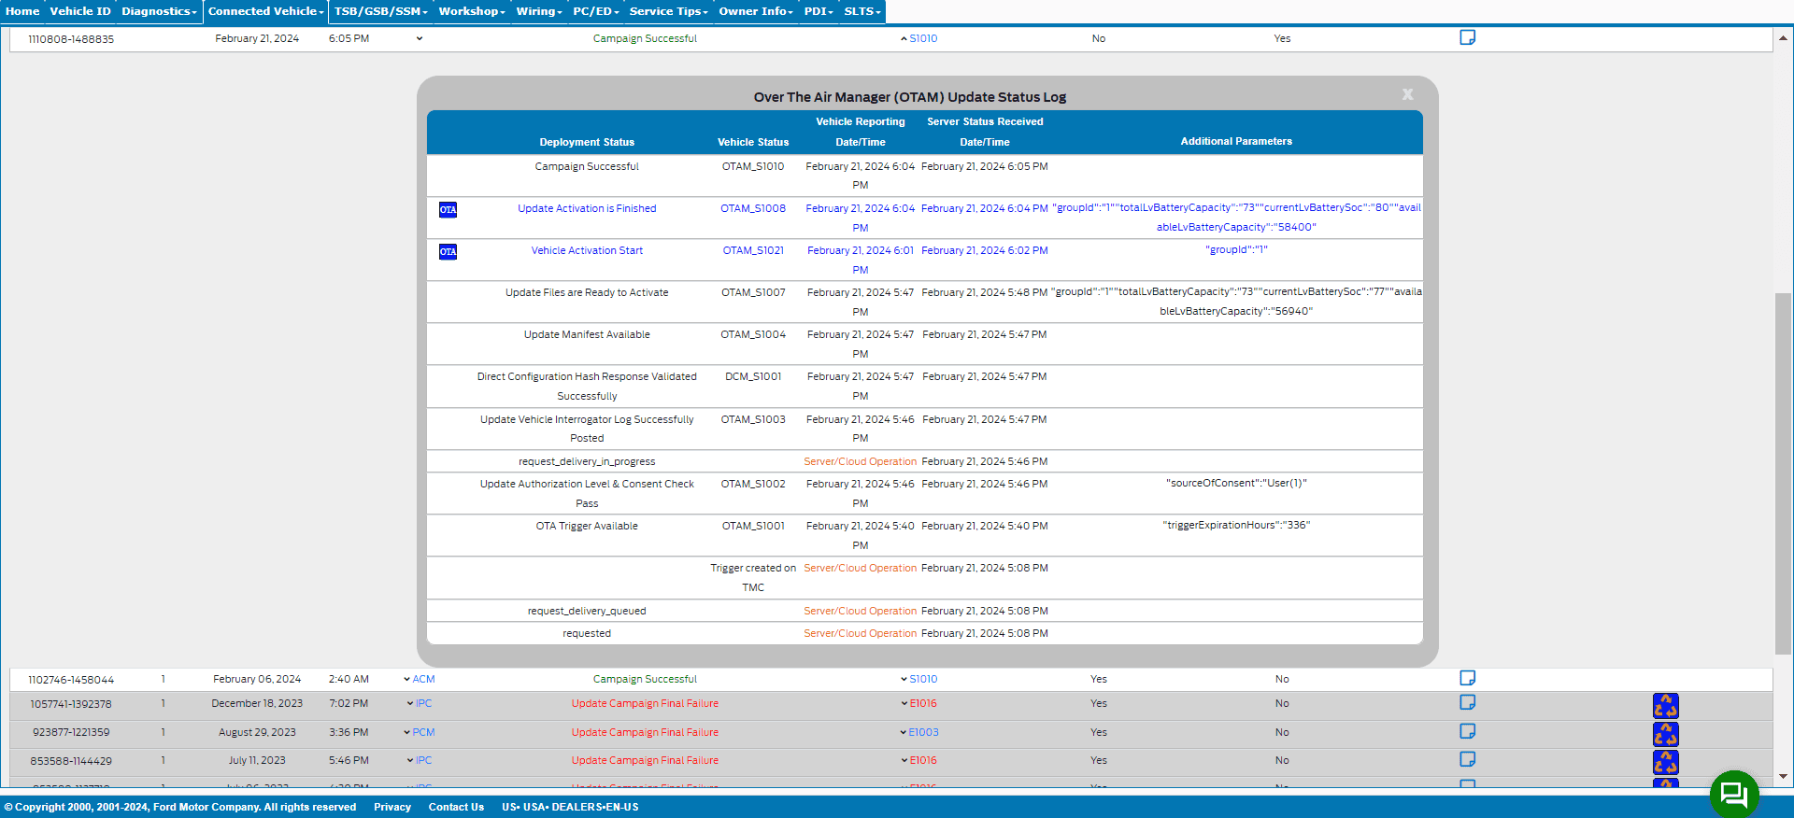Open the TSB/GSB/SSM menu

tap(380, 11)
